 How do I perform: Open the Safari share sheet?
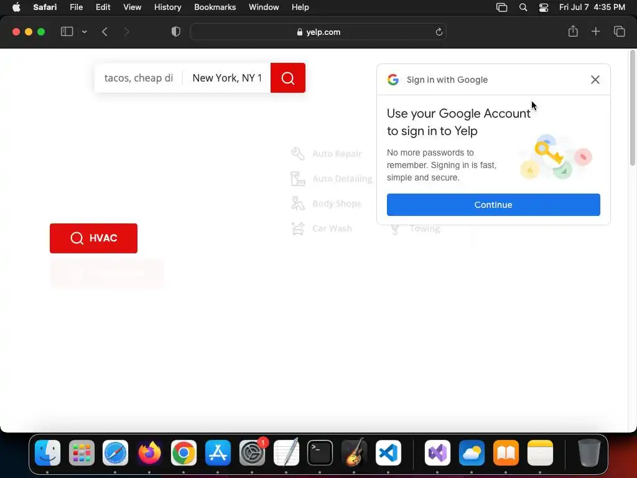click(573, 31)
